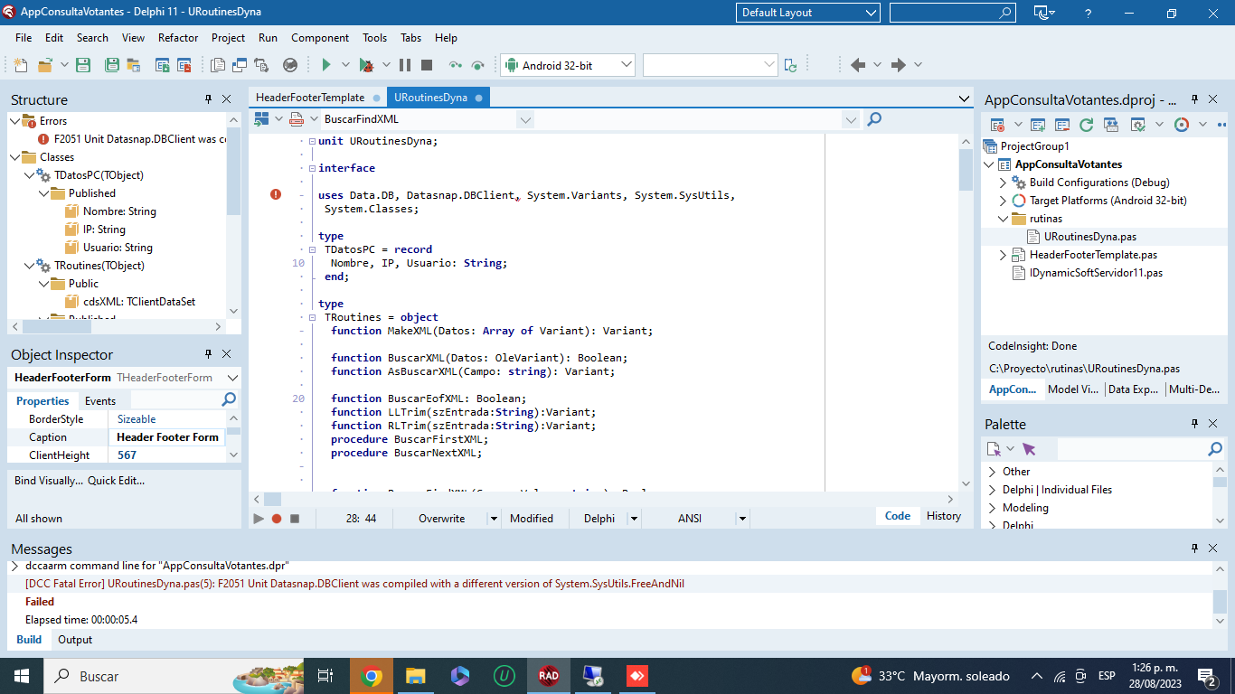Click the Palette selection arrow tool icon
The image size is (1235, 694).
[x=1029, y=449]
